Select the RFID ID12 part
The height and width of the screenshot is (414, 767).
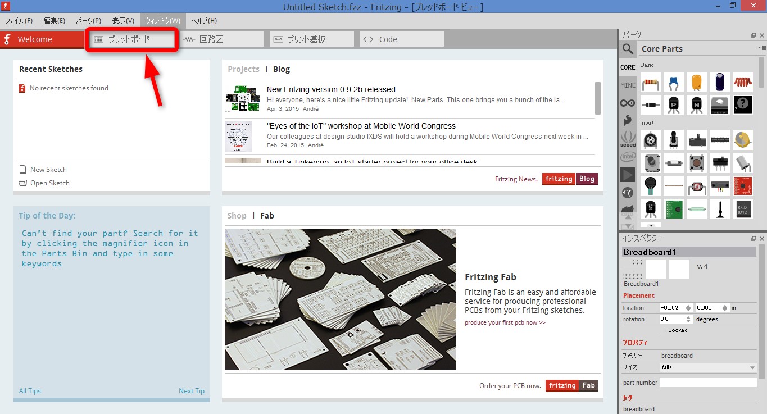(x=743, y=209)
